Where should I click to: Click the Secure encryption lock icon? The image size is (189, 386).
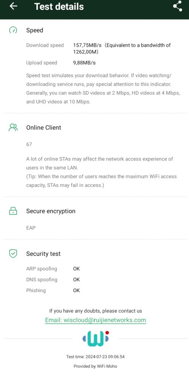click(13, 211)
